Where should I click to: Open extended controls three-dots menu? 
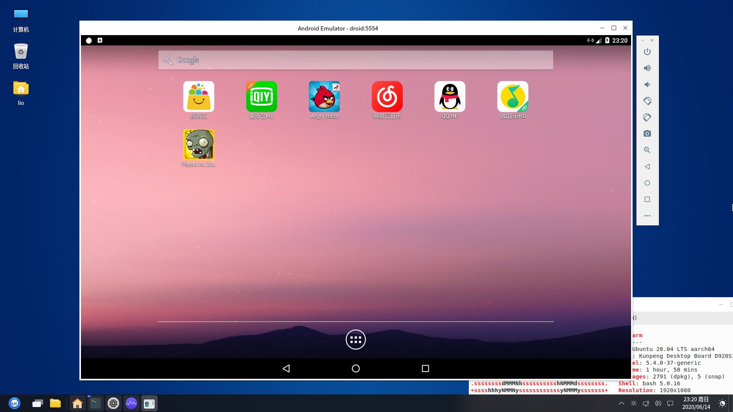pyautogui.click(x=647, y=216)
